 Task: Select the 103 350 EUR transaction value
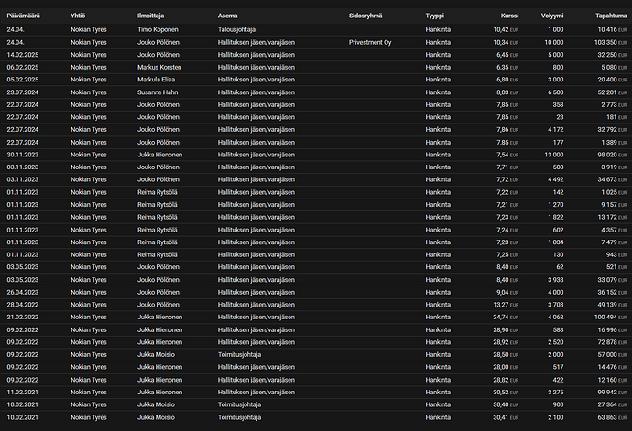point(611,42)
